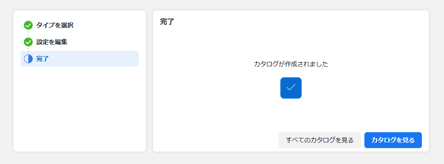Click blank area below the success checkmark
This screenshot has height=164, width=444.
point(291,113)
